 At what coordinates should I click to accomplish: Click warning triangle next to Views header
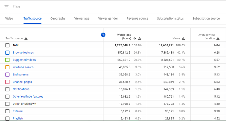183,38
